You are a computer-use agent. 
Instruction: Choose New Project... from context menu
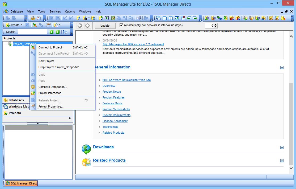[x=62, y=61]
